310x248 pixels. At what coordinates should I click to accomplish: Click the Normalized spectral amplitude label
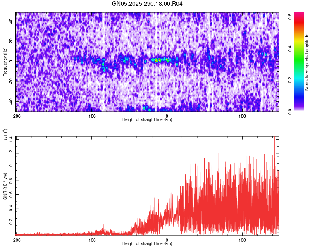tap(307, 62)
